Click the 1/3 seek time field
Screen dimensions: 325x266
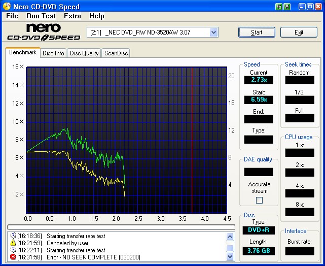pyautogui.click(x=300, y=100)
